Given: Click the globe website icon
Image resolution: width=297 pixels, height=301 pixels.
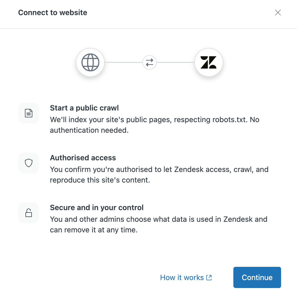Looking at the screenshot, I should tap(90, 63).
